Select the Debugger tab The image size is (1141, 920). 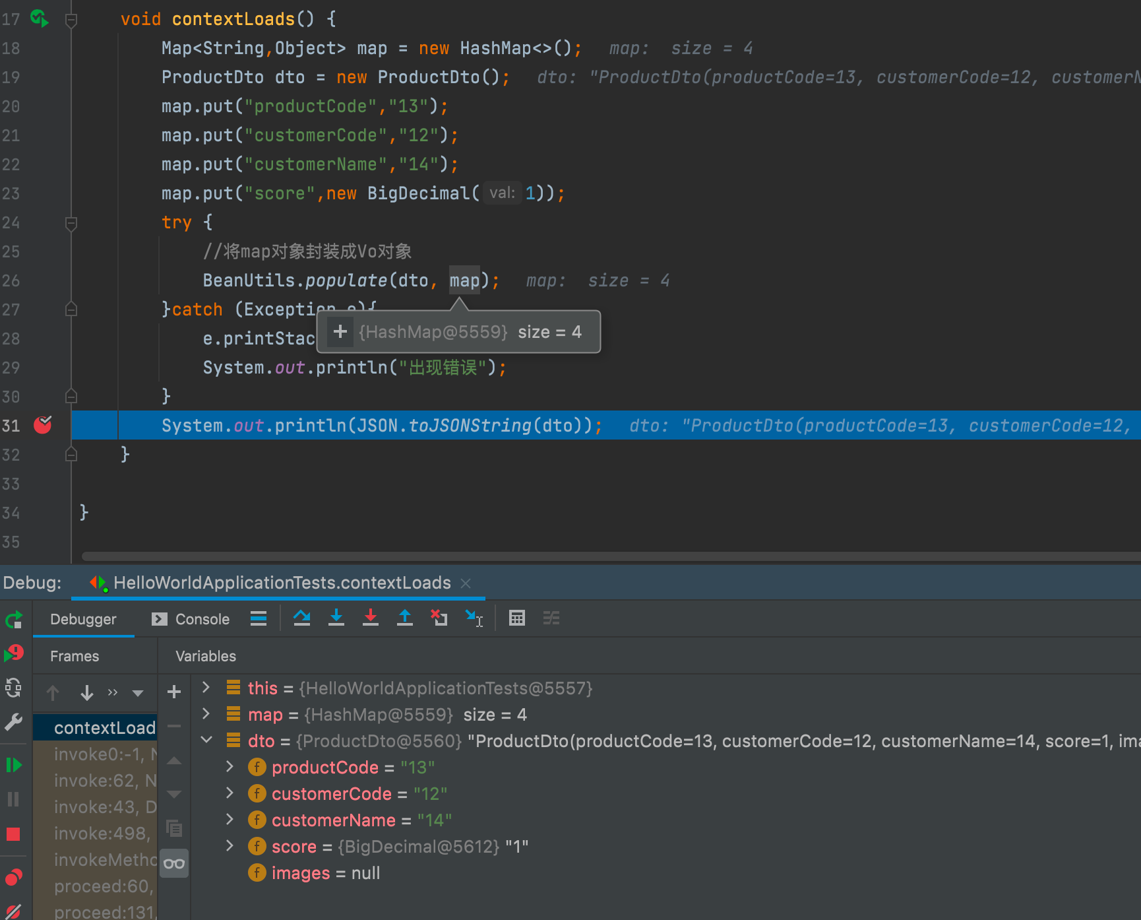tap(83, 619)
